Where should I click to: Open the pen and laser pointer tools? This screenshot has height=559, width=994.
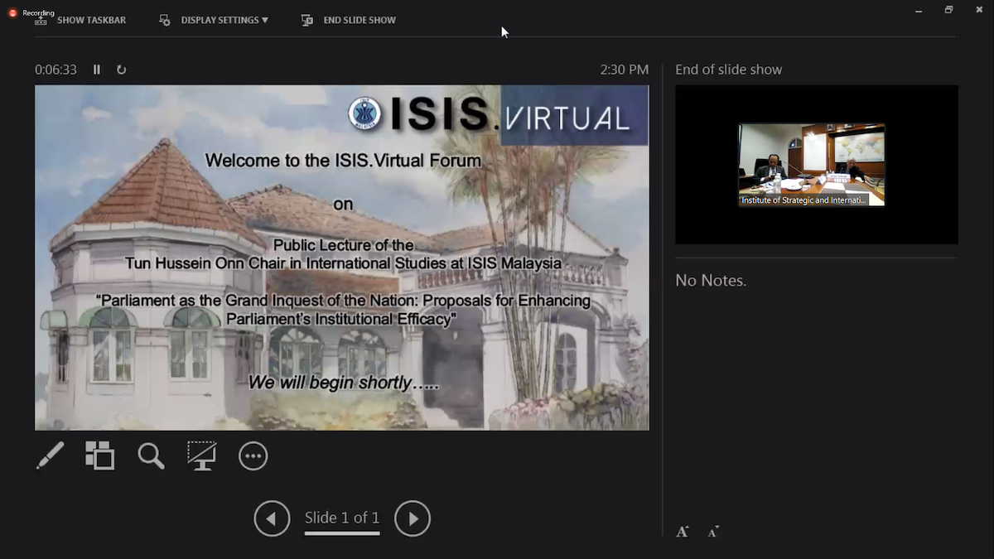click(x=50, y=455)
